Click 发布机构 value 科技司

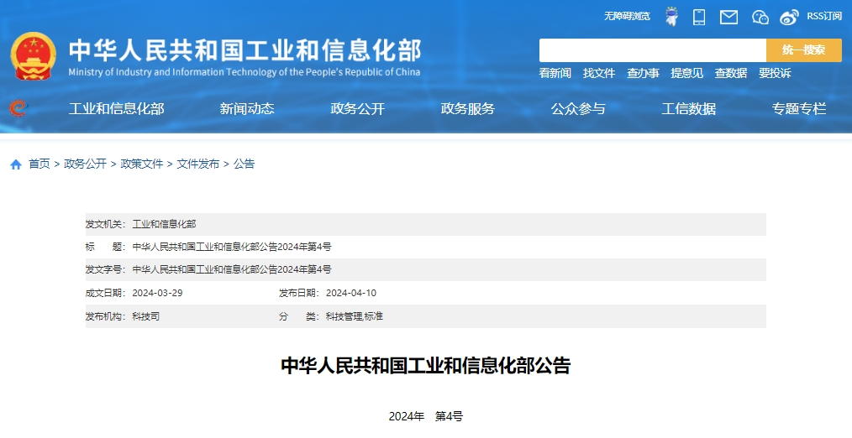click(x=146, y=316)
